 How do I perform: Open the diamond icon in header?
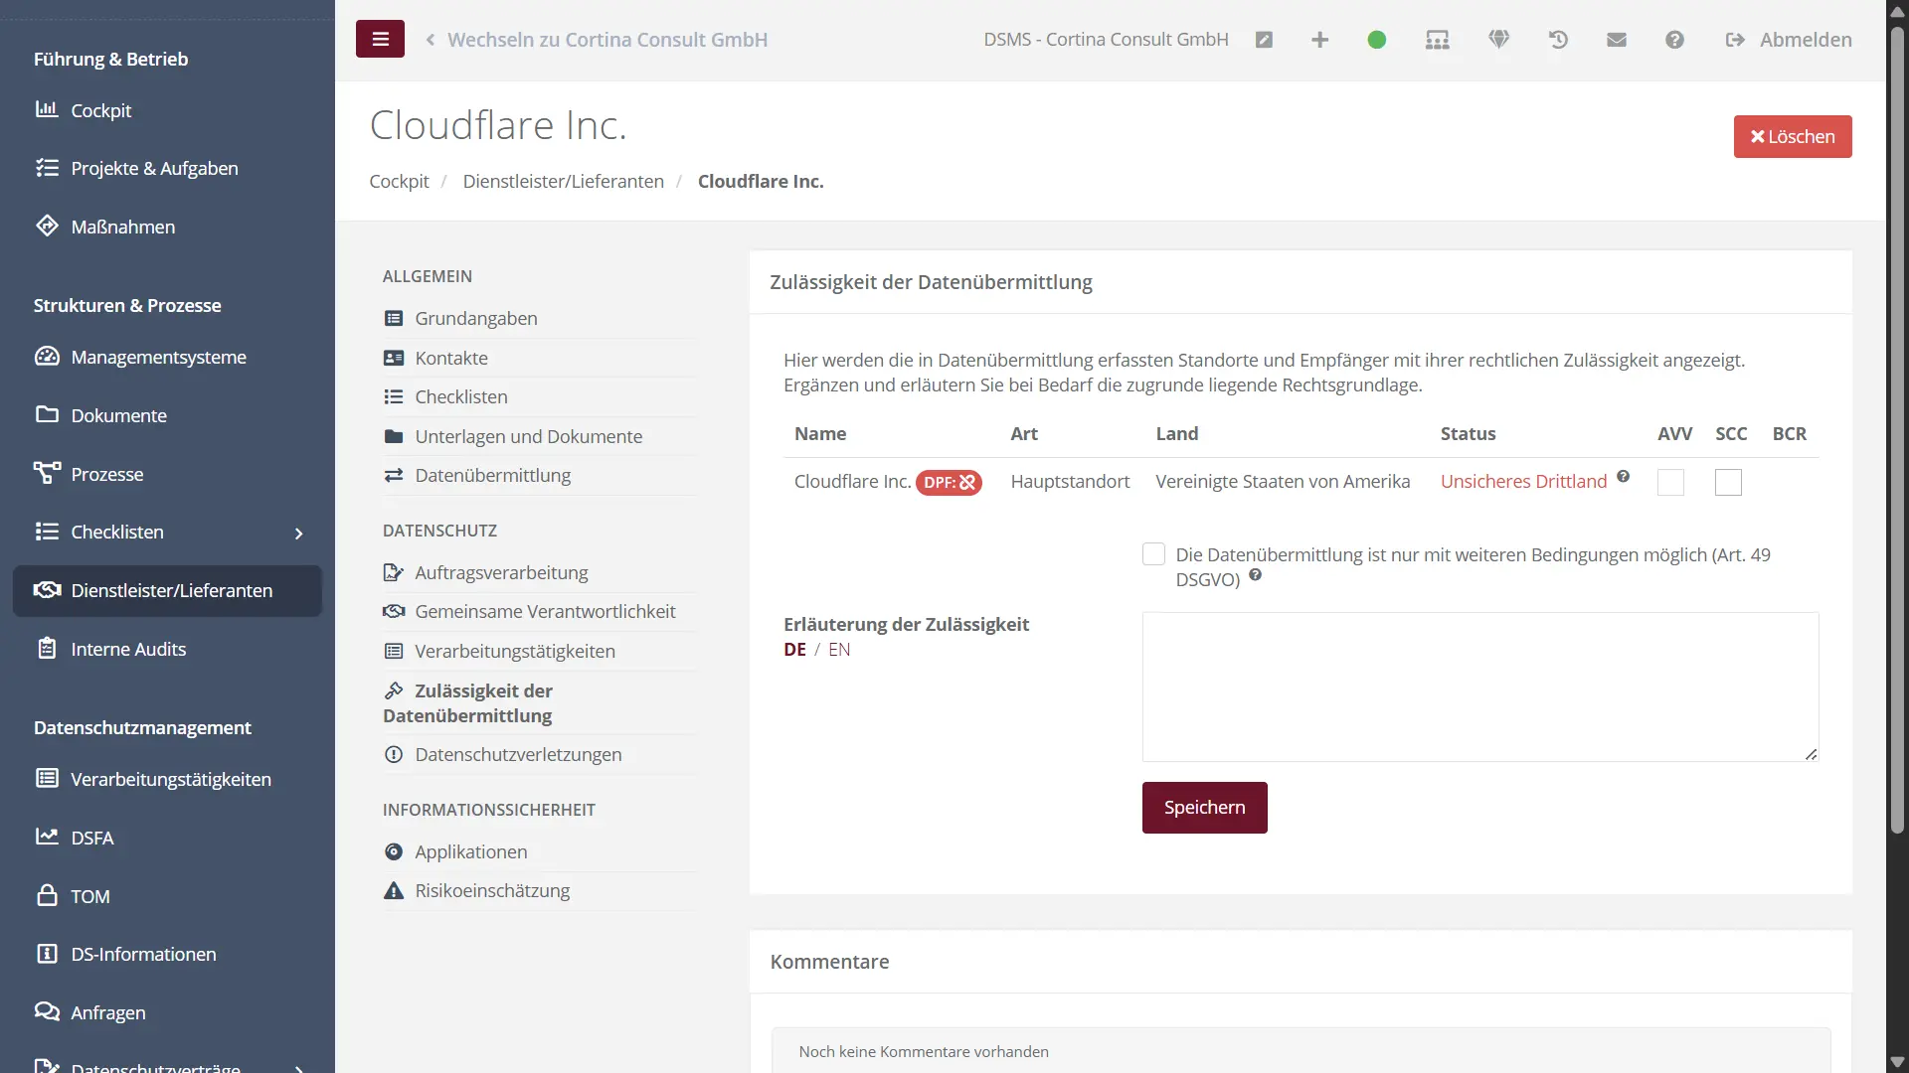click(x=1498, y=40)
